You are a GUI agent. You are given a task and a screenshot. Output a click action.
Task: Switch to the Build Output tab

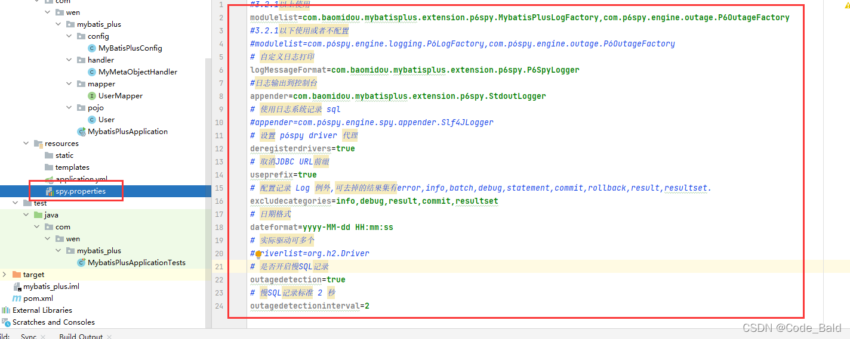click(81, 336)
